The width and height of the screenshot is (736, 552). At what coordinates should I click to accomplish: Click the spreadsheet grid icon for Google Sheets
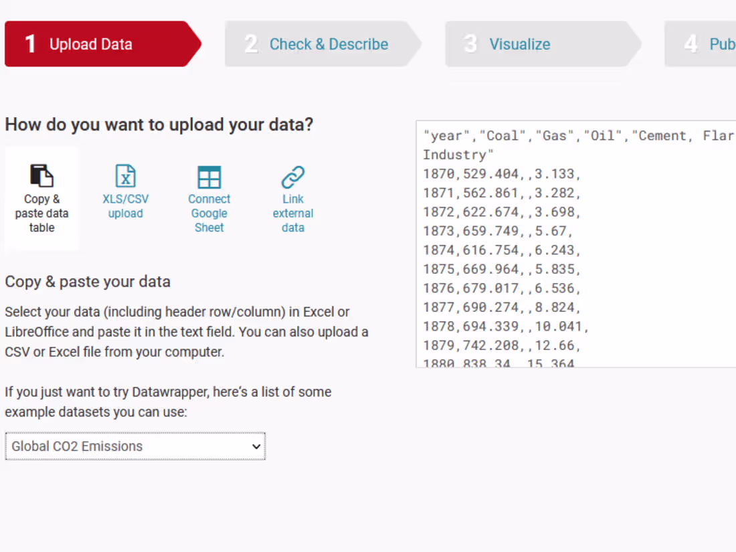[x=209, y=177]
